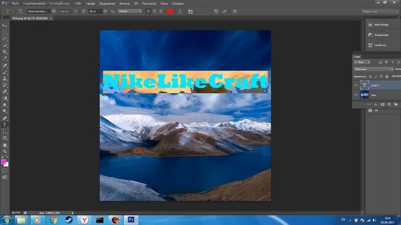Viewport: 401px width, 225px height.
Task: Select the Dodge tool
Action: tap(4, 111)
